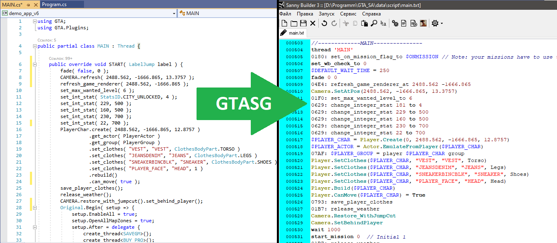Click 'StatsID.CITY_UNLOCKED' in line 11
Image resolution: width=557 pixels, height=243 pixels.
pos(131,97)
